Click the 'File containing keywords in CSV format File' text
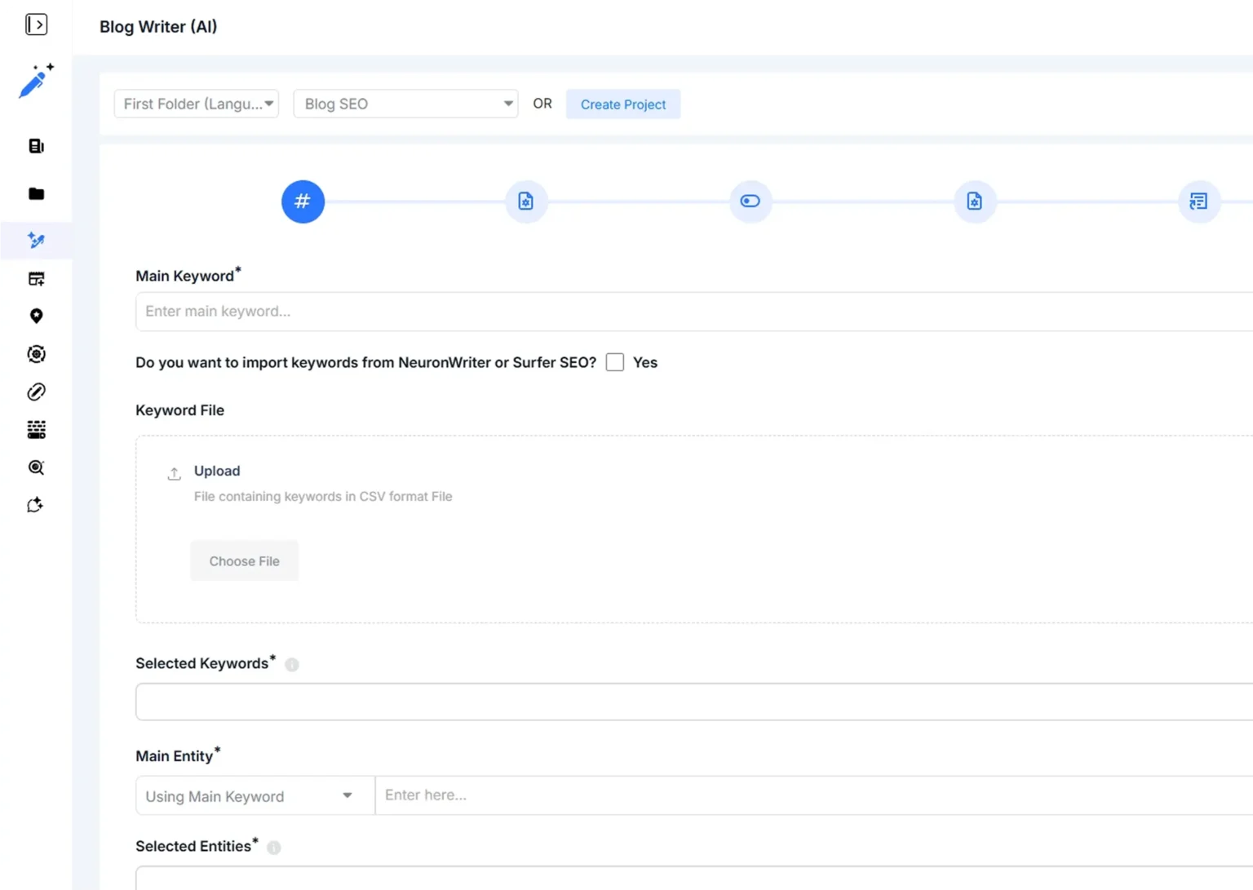1253x890 pixels. [x=323, y=496]
